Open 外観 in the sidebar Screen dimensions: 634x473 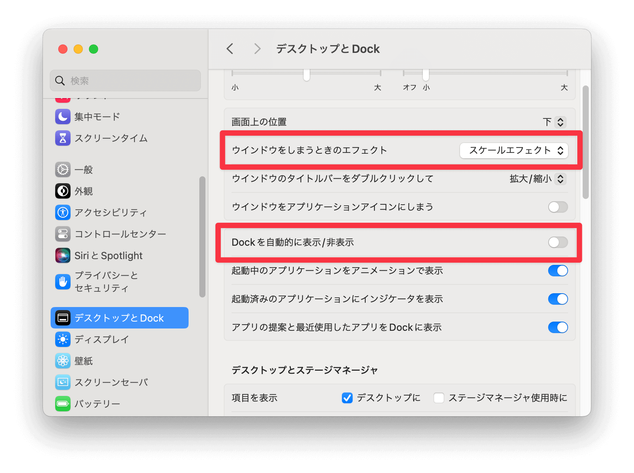[x=119, y=191]
